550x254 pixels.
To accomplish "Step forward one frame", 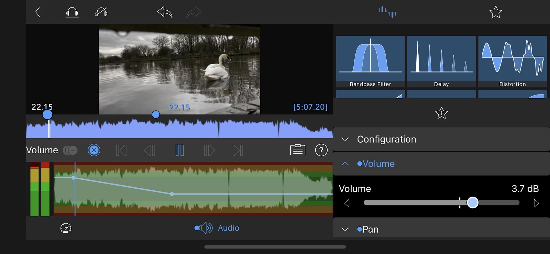I will tap(209, 150).
